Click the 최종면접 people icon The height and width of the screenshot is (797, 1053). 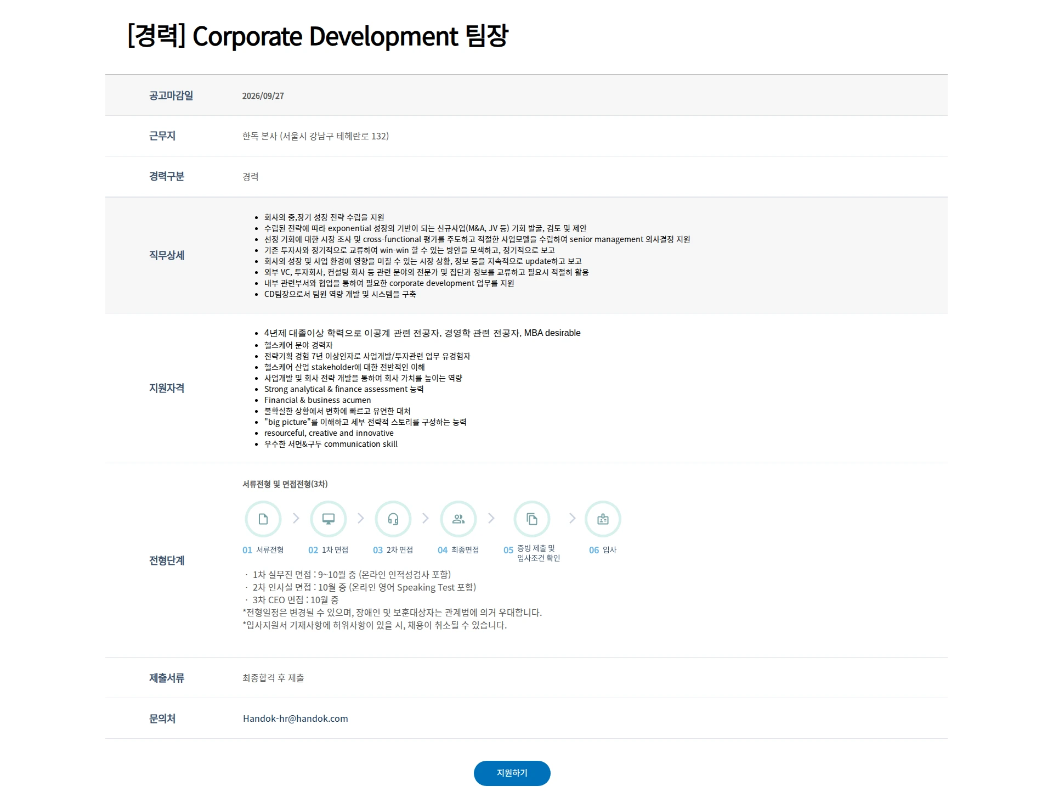[458, 519]
